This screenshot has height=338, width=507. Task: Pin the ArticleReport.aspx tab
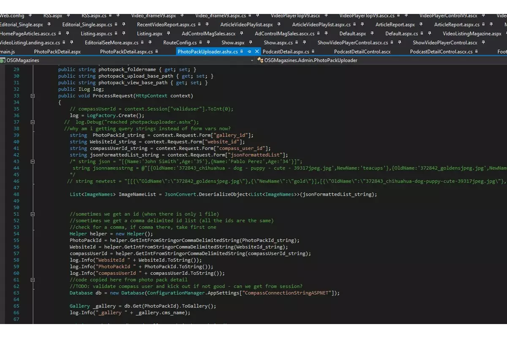point(421,25)
